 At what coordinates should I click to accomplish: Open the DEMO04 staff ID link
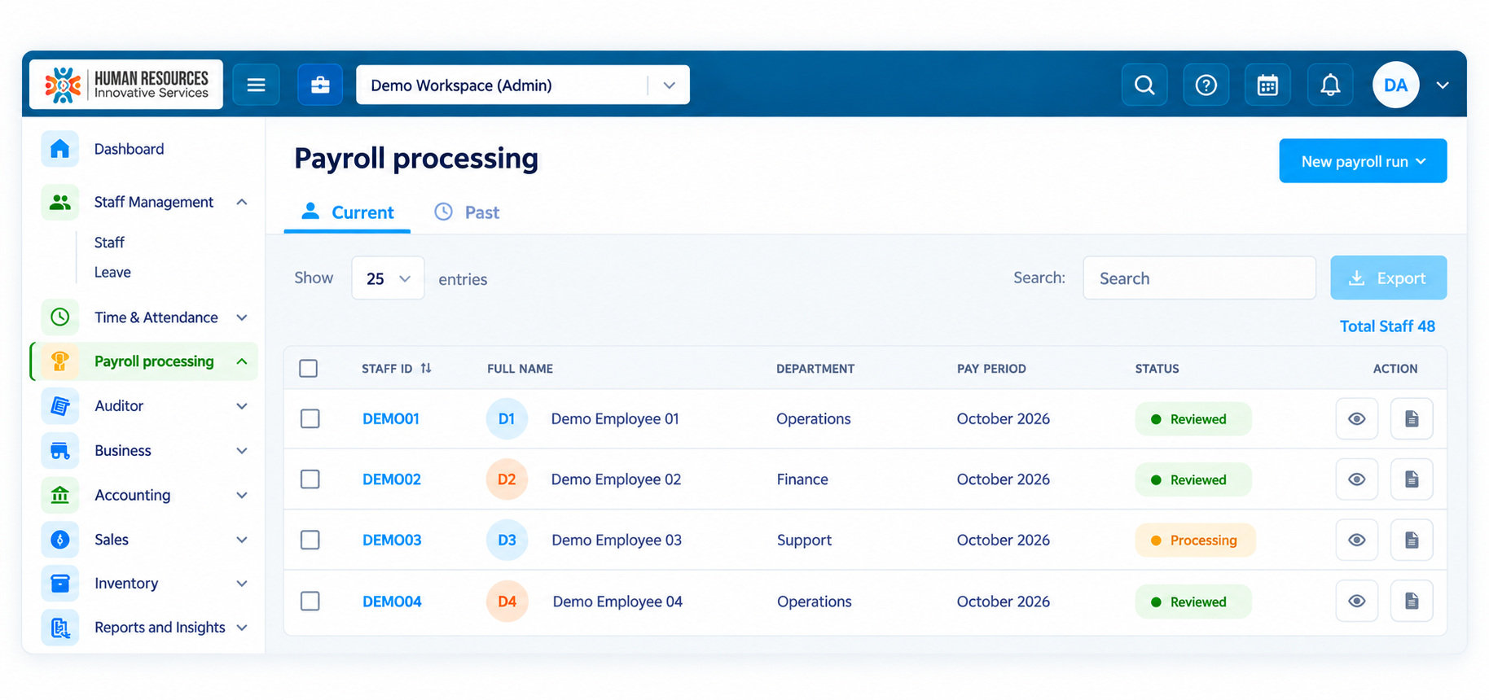(392, 602)
